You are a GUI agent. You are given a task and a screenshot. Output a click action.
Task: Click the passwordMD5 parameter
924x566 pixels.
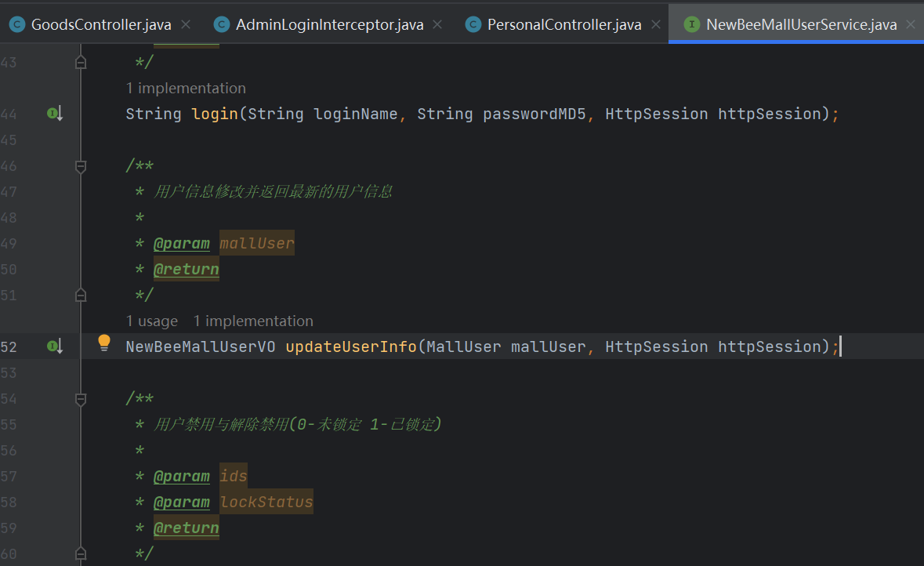(x=534, y=114)
